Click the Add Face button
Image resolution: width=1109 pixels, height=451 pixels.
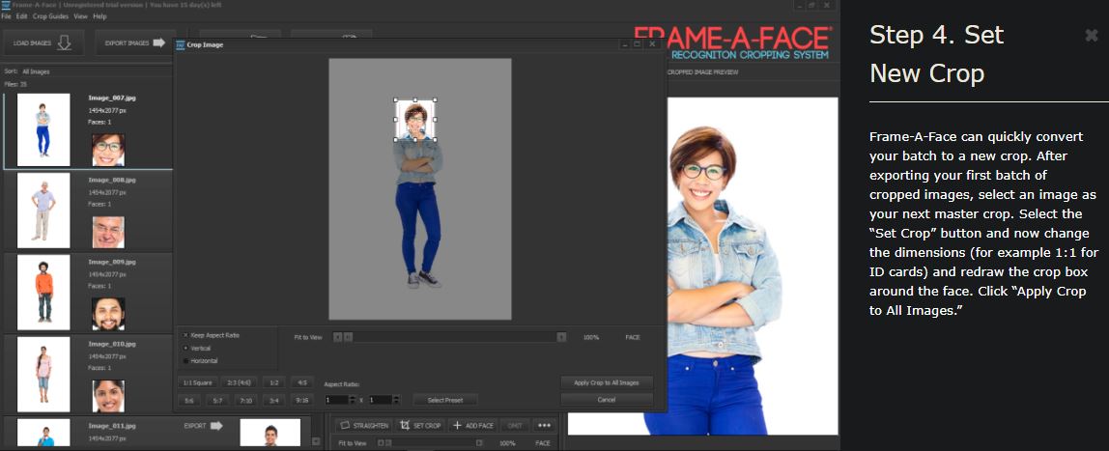coord(473,426)
